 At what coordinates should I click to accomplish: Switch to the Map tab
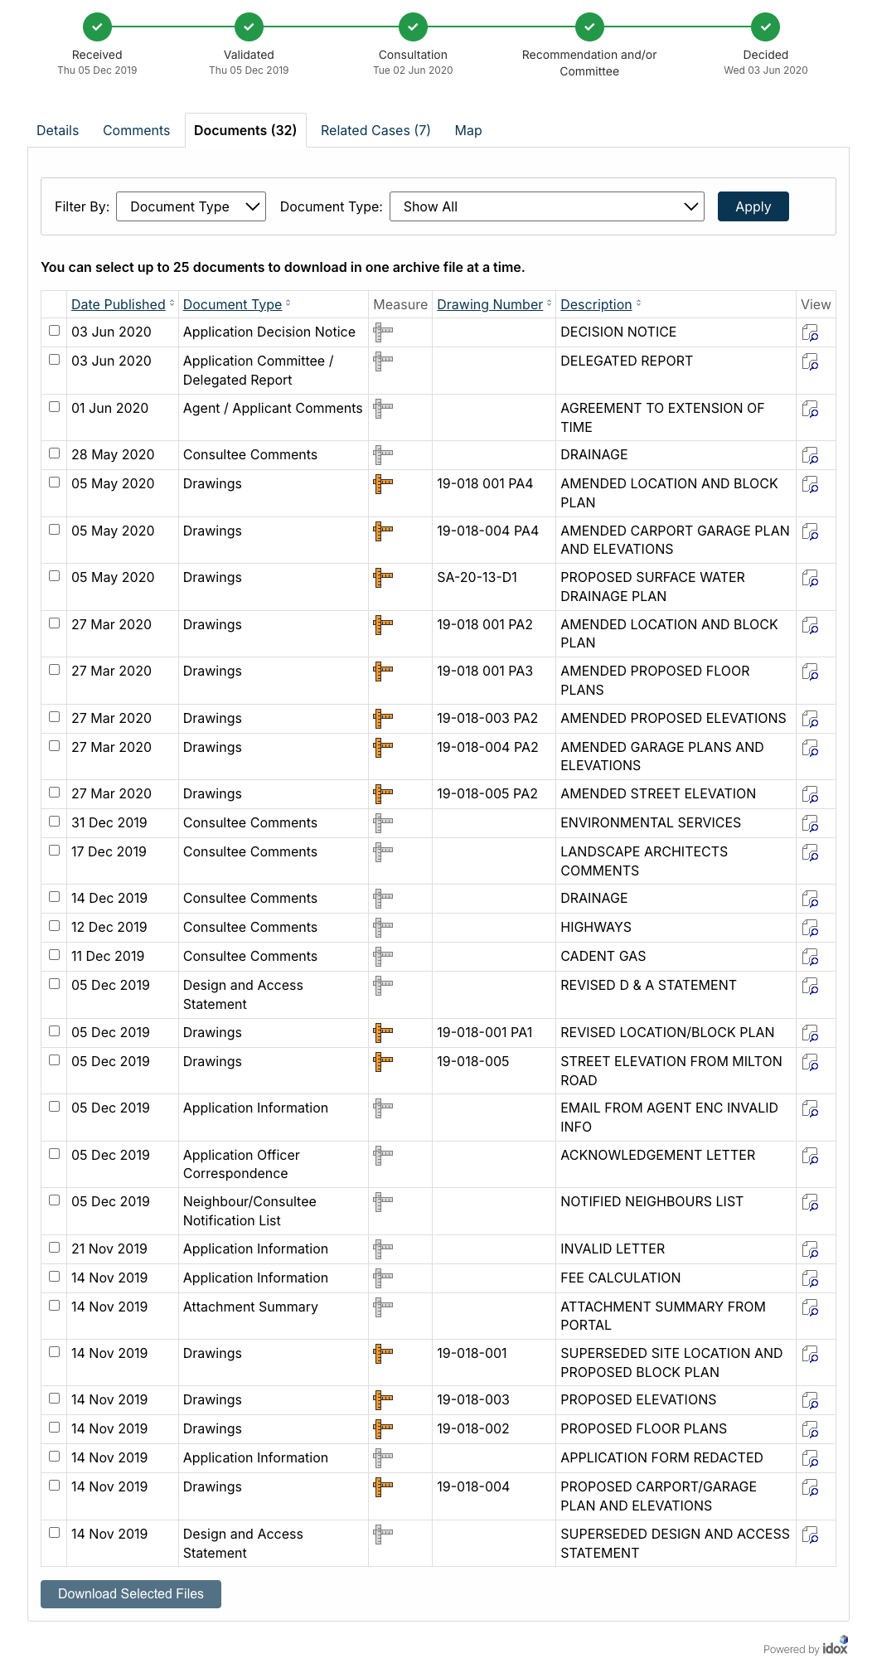point(468,130)
